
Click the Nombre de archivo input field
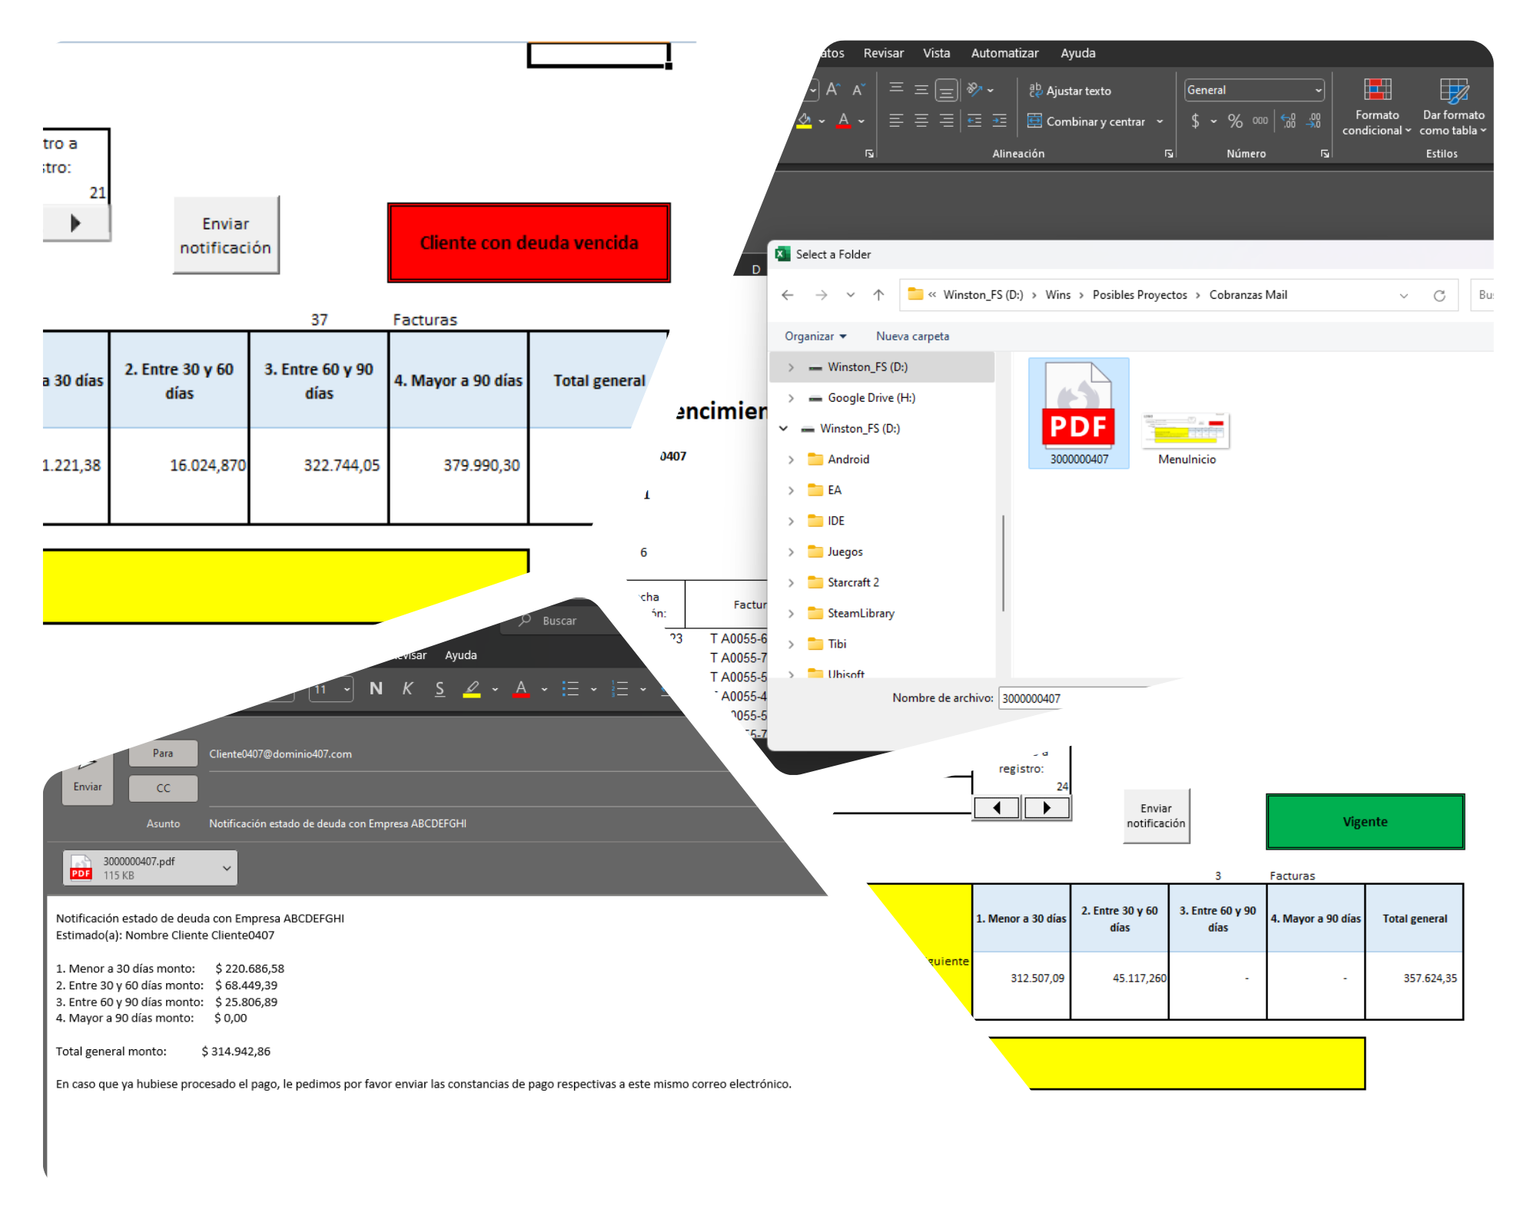coord(1030,698)
